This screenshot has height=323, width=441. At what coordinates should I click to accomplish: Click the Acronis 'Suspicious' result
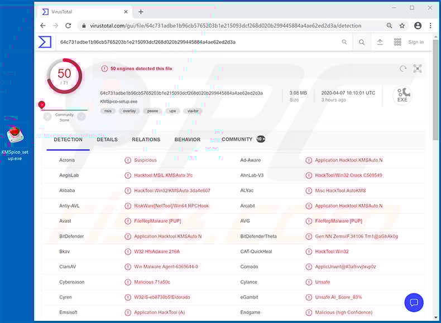tap(145, 160)
